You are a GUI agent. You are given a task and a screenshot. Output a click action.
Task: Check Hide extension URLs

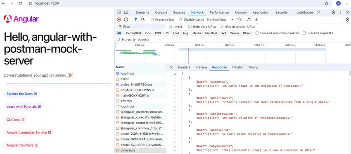click(221, 26)
